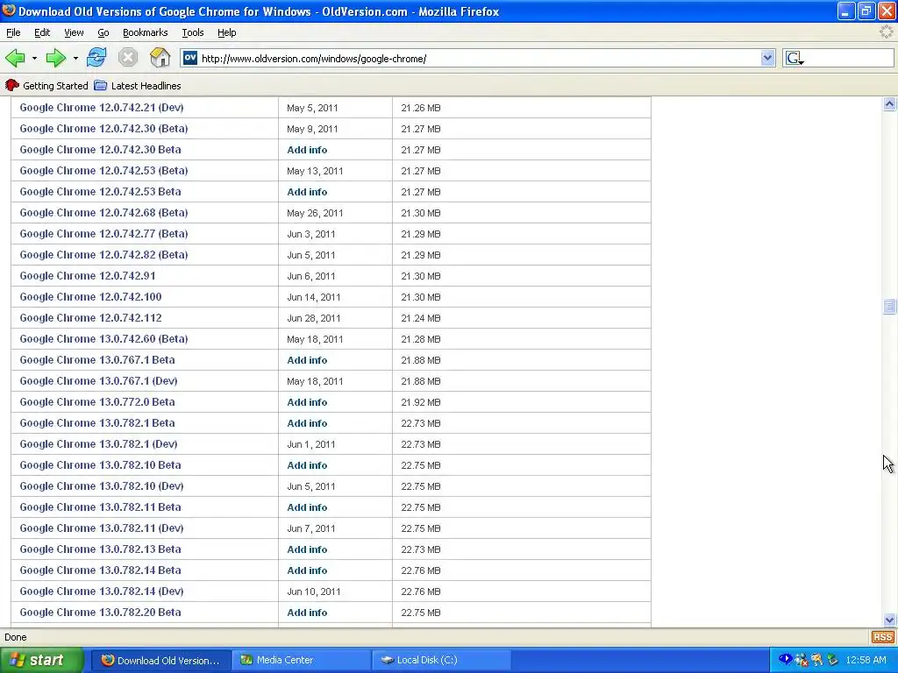Click Add info for Chrome 12.0.742.30 Beta
The image size is (898, 673).
click(307, 150)
